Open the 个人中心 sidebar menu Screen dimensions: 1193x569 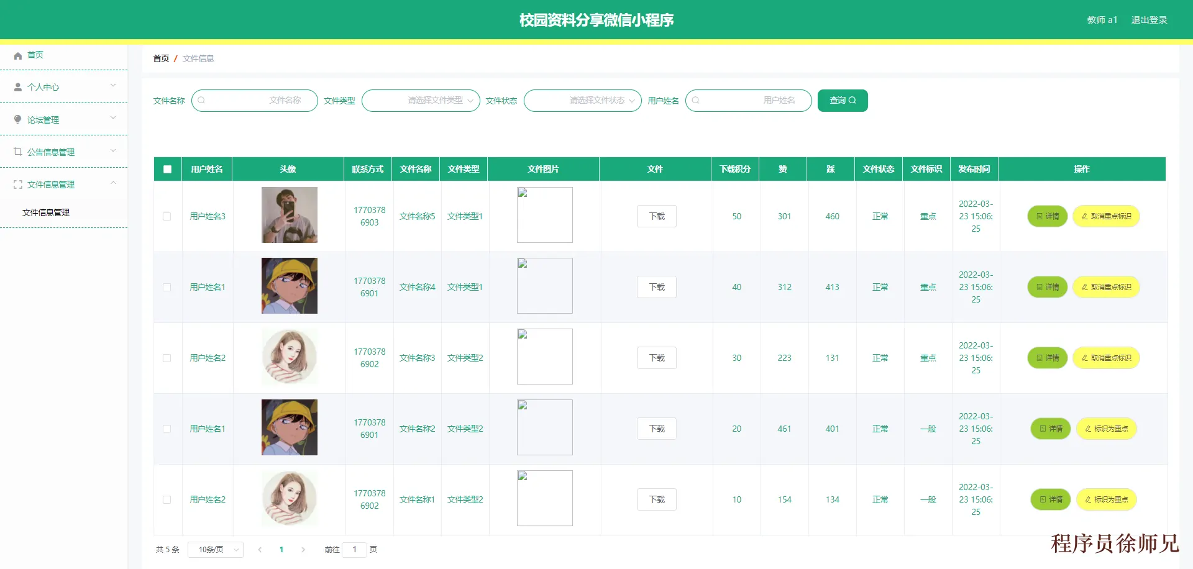click(63, 88)
